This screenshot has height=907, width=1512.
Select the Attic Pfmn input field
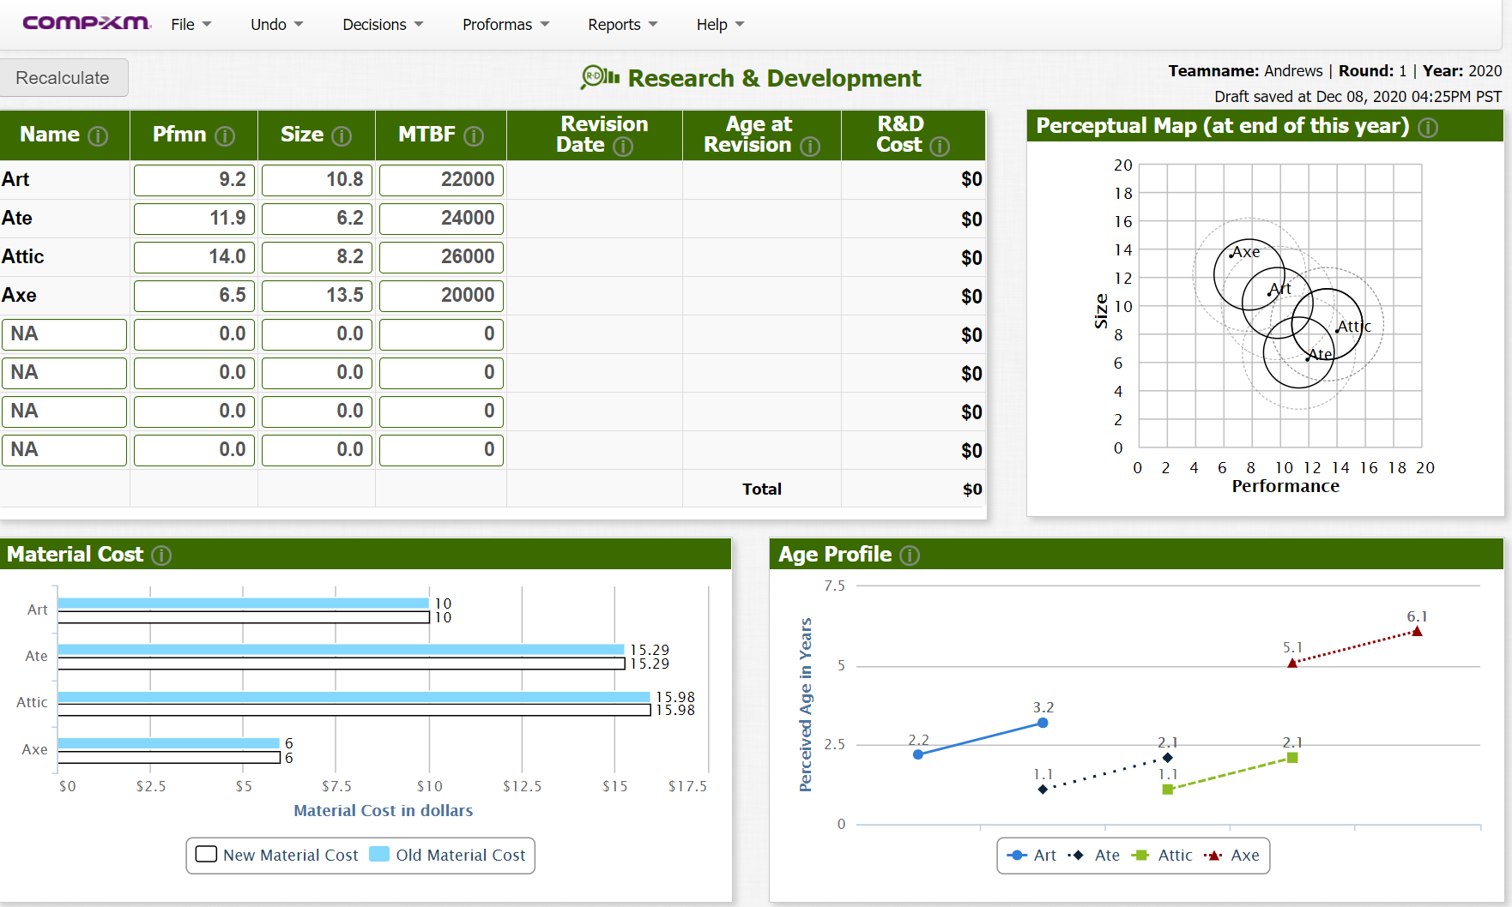point(195,257)
